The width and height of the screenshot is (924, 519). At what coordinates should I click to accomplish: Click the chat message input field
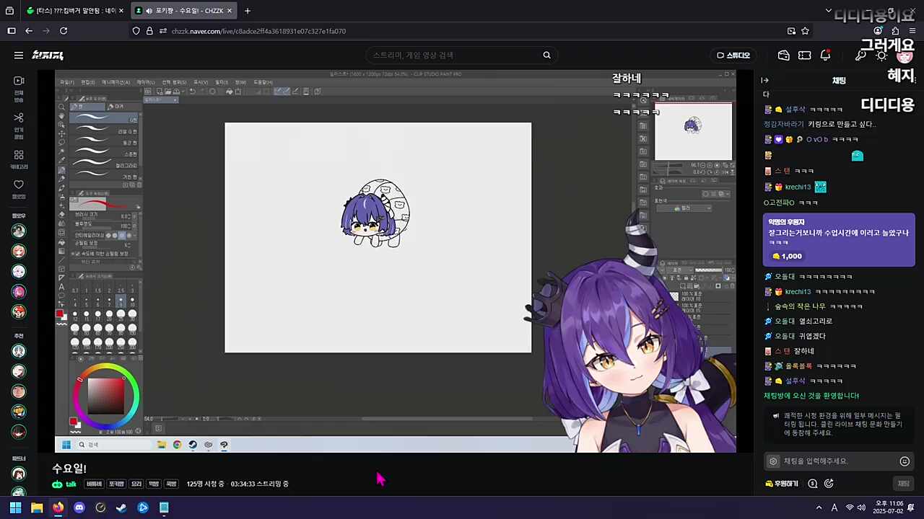point(839,461)
